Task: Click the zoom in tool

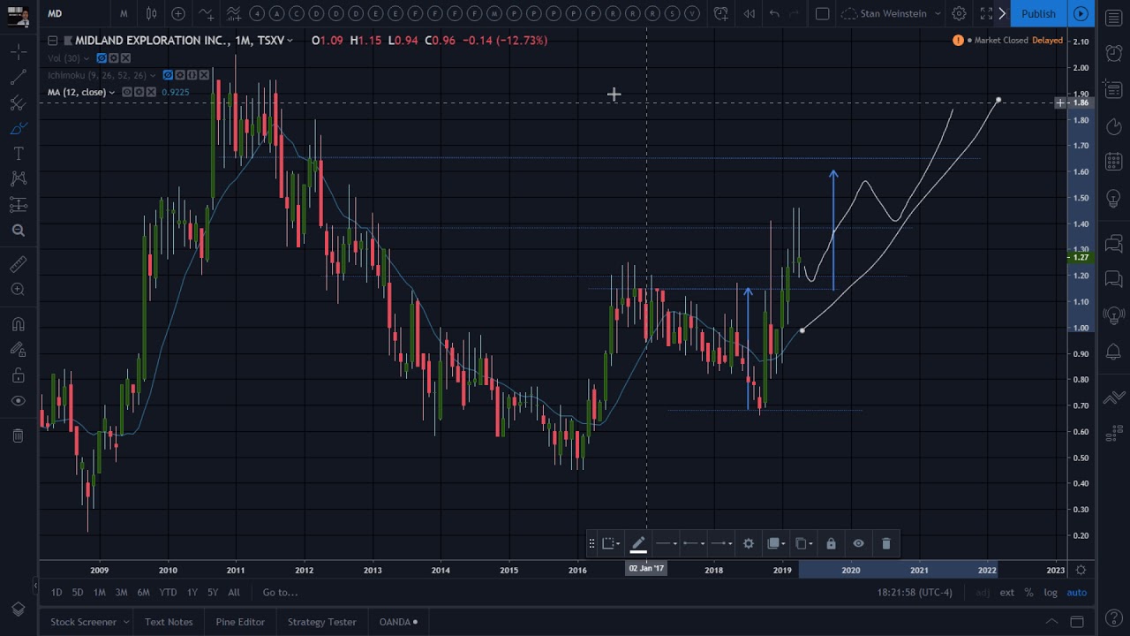Action: (18, 290)
